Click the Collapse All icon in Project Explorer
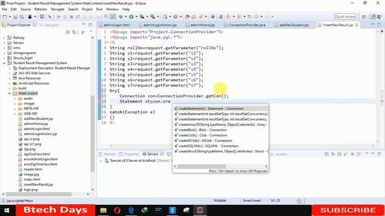Screen dimensions: 385x216 pyautogui.click(x=68, y=32)
